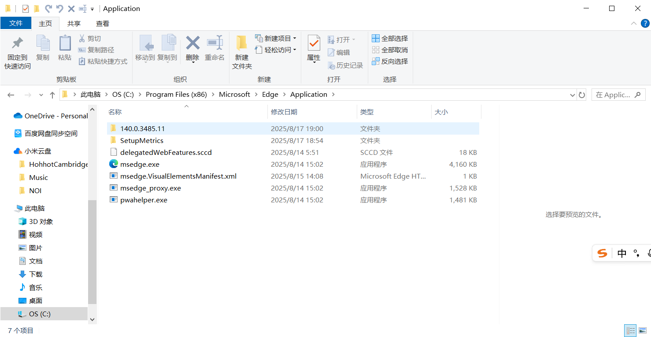Viewport: 651px width, 337px height.
Task: Click the Sogou input method S icon
Action: 602,253
